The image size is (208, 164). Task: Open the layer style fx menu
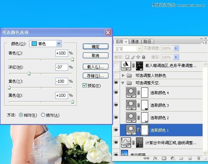(155, 158)
